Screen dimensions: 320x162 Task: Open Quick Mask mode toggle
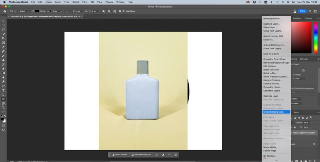(x=3, y=125)
